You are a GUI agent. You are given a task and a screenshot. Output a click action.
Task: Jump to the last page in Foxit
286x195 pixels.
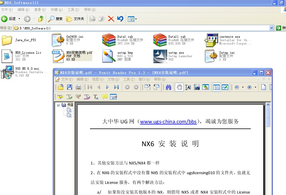[x=116, y=87]
